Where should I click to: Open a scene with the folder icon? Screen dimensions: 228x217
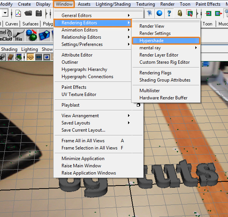tap(28, 14)
